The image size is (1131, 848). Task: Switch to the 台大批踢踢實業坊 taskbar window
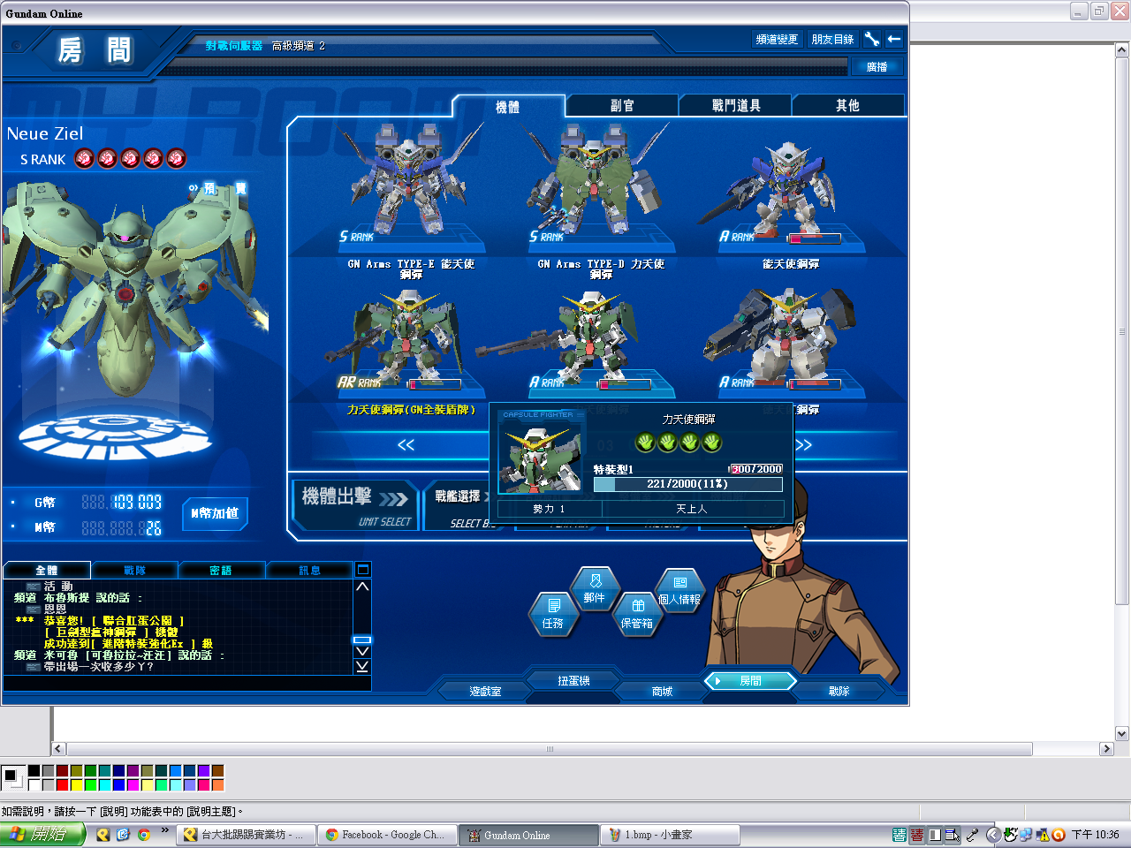click(x=247, y=835)
